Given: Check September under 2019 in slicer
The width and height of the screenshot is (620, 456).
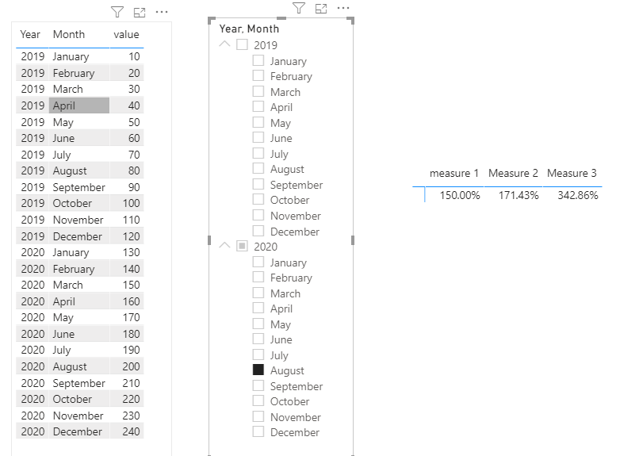Looking at the screenshot, I should pyautogui.click(x=258, y=184).
